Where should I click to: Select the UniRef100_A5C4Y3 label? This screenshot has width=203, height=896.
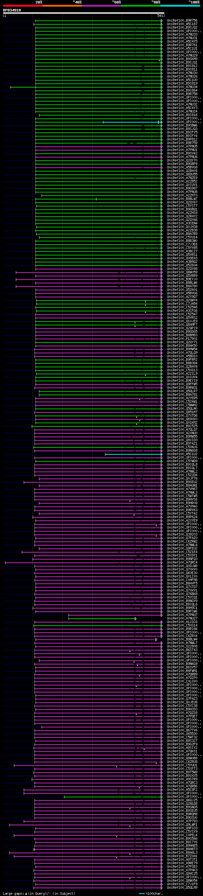tap(182, 108)
